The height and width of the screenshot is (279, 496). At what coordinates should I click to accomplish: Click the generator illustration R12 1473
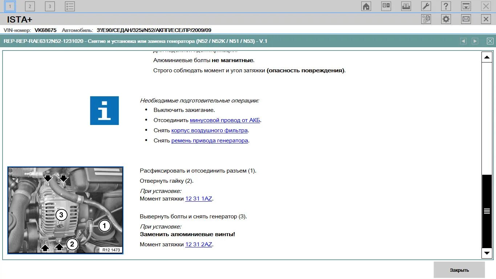(x=65, y=210)
